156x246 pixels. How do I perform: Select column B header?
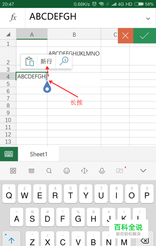(74, 34)
